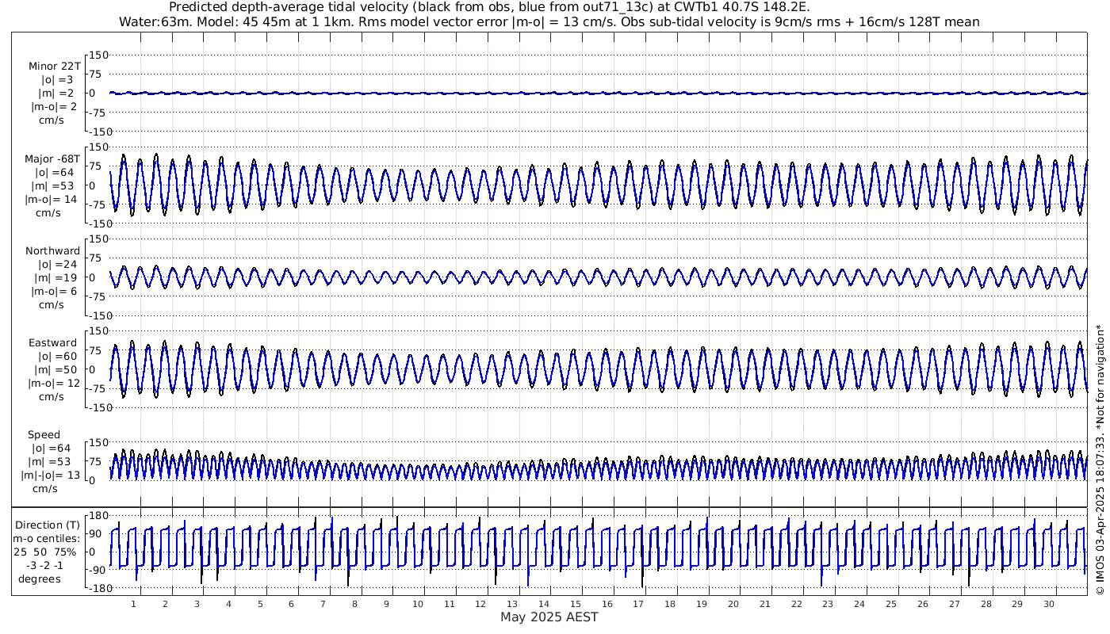1110x634 pixels.
Task: Click day tick label '10' on time axis
Action: [417, 604]
